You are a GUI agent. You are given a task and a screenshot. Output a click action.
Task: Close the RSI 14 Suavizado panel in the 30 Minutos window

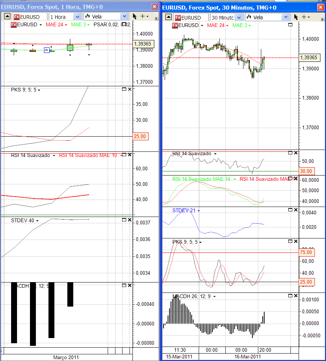tap(296, 153)
